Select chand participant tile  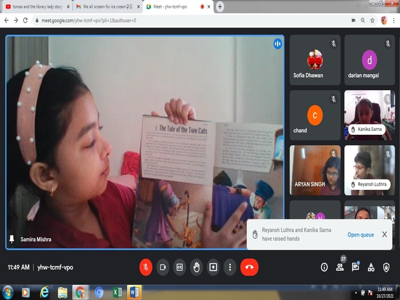[315, 115]
